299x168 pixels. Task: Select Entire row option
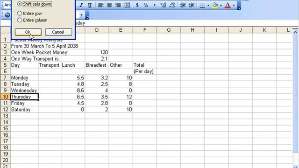pos(29,14)
